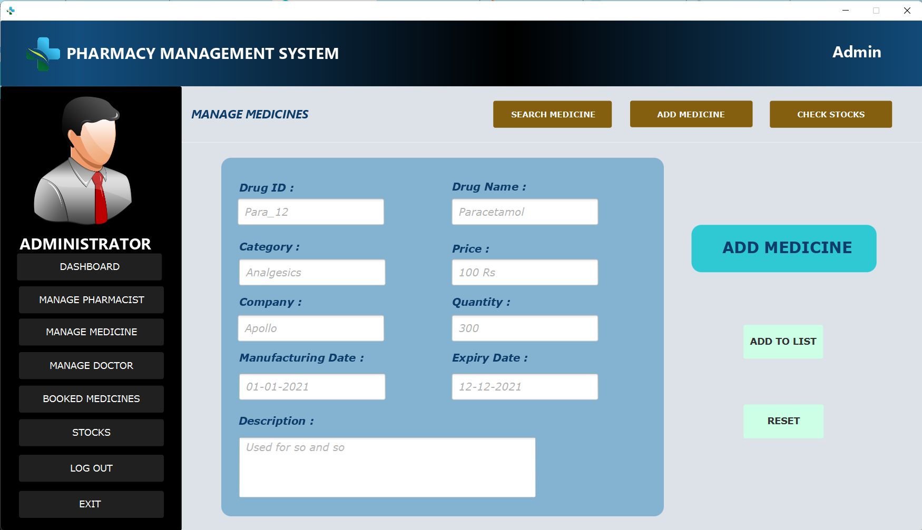This screenshot has width=922, height=530.
Task: View Stocks from the sidebar
Action: (91, 432)
